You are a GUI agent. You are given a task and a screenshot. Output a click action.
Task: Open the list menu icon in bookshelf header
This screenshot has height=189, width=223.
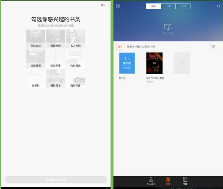pyautogui.click(x=118, y=6)
